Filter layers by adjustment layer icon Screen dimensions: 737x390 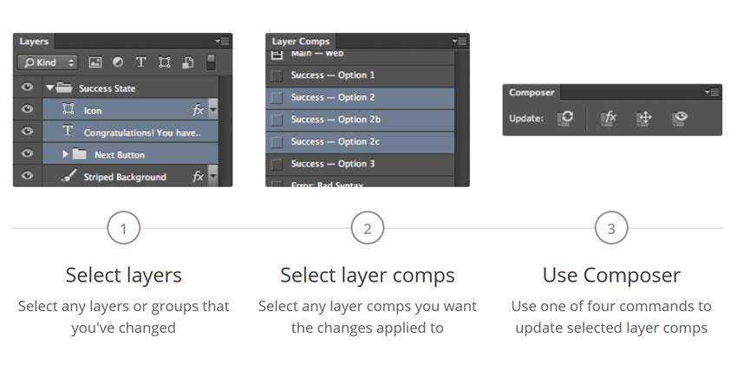(118, 62)
